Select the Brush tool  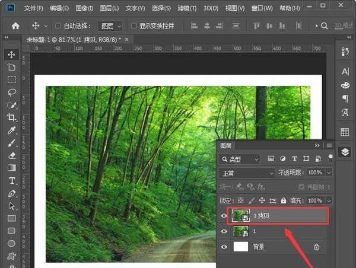(x=11, y=143)
